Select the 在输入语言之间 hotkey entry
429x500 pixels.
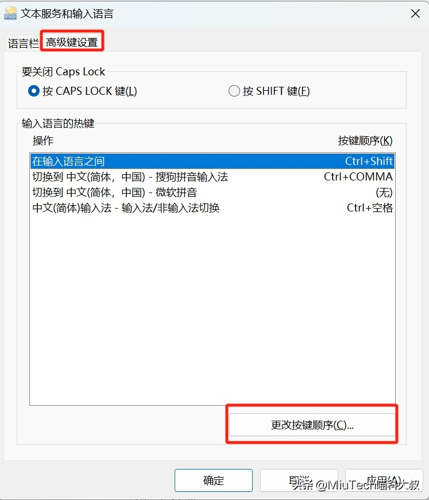pos(212,161)
